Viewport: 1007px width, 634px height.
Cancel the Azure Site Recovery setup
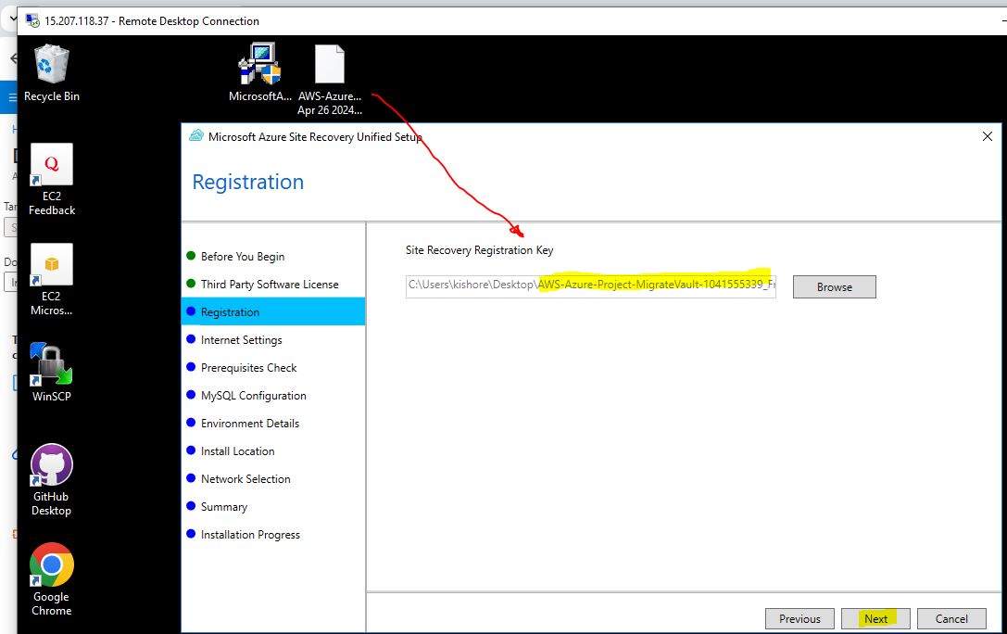(x=951, y=619)
